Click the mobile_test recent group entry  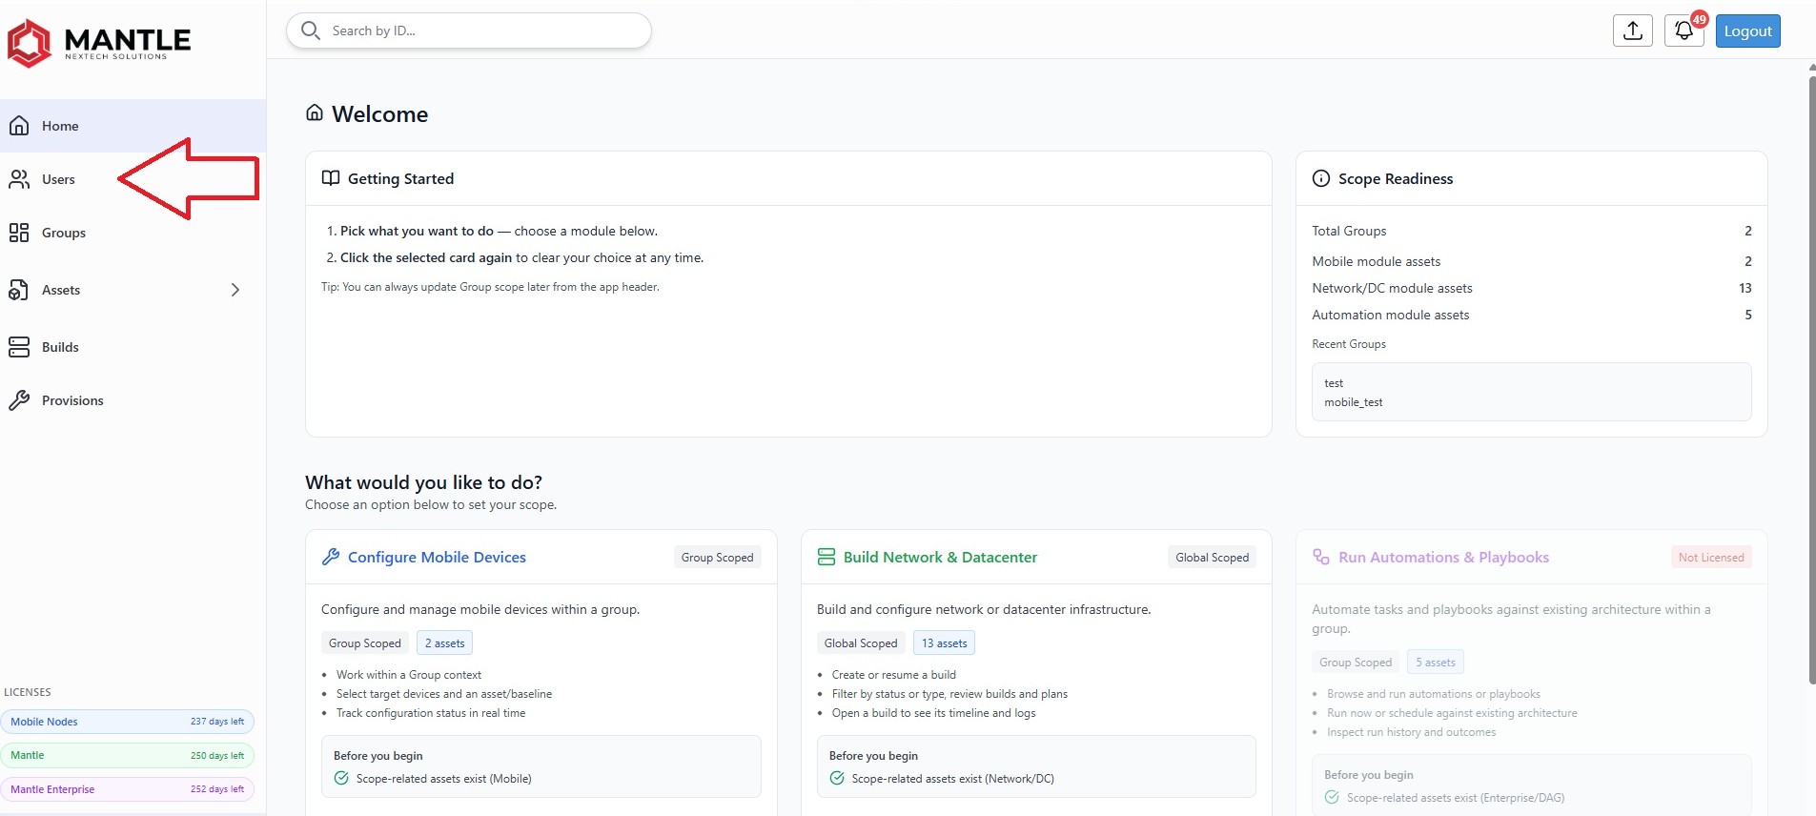pyautogui.click(x=1353, y=402)
